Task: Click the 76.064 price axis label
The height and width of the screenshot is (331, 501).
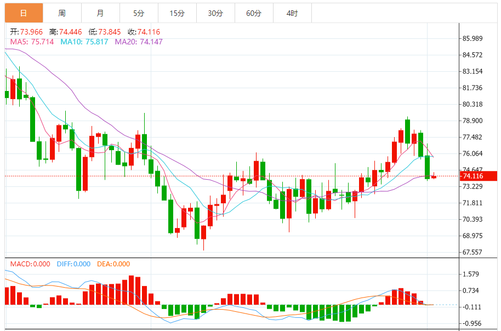Action: 472,153
